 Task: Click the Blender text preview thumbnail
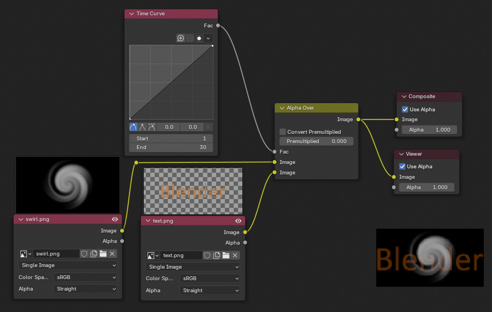(x=193, y=191)
